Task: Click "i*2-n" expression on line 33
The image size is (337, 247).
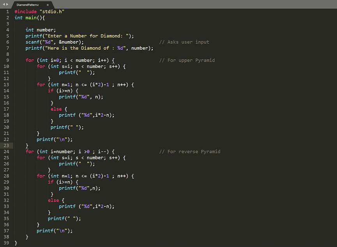Action: [x=102, y=206]
